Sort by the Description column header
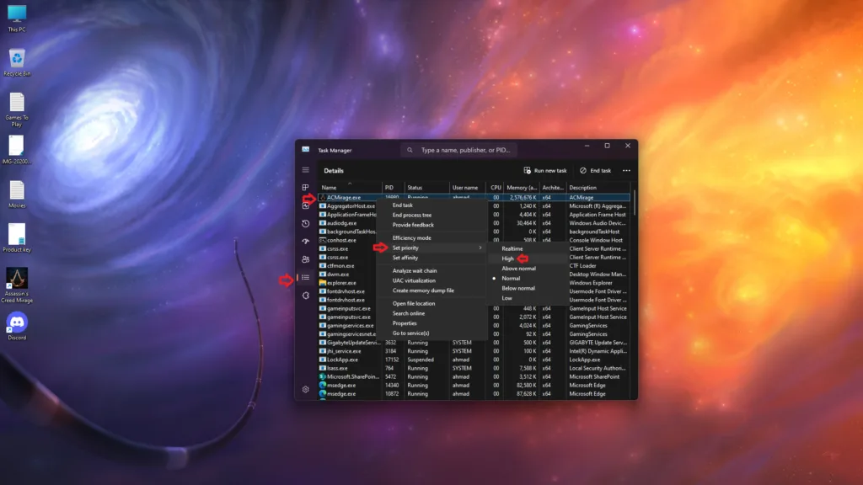This screenshot has height=485, width=863. tap(599, 188)
